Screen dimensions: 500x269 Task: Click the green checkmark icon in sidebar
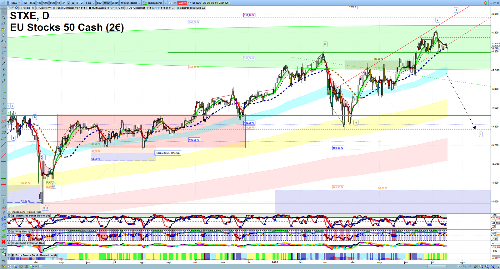tap(4, 230)
